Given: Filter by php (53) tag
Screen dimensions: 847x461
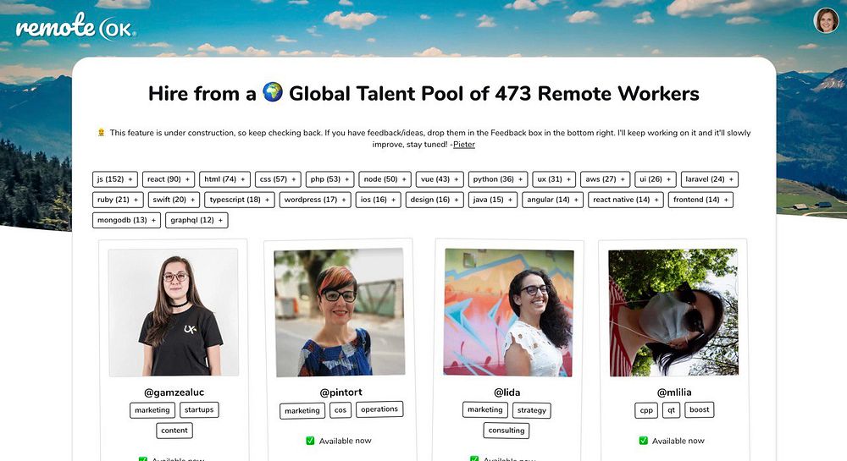Looking at the screenshot, I should pos(330,179).
